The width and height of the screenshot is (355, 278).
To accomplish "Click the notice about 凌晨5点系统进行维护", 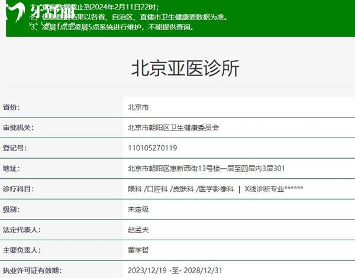I will pyautogui.click(x=112, y=27).
